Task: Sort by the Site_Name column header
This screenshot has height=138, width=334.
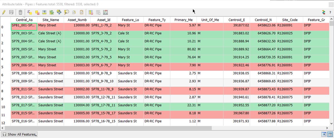Action: coord(51,20)
